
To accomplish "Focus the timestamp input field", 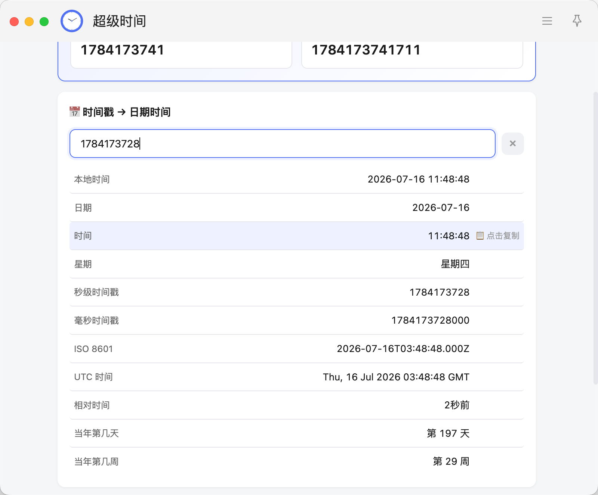I will [283, 144].
